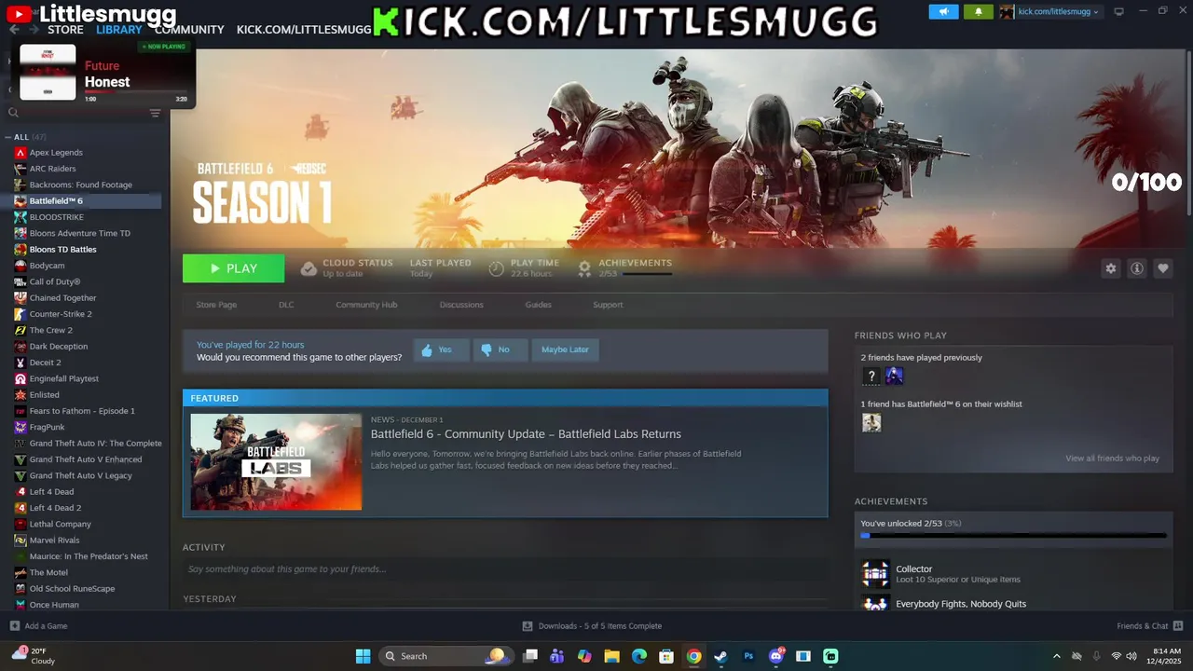Show hidden system tray icons

[1056, 656]
